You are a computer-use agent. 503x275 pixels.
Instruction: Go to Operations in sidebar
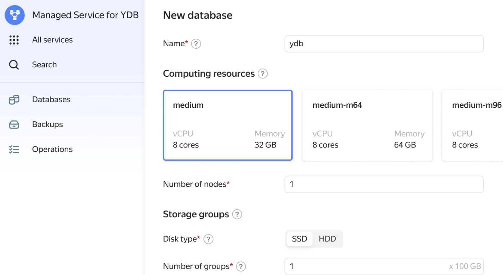click(52, 150)
